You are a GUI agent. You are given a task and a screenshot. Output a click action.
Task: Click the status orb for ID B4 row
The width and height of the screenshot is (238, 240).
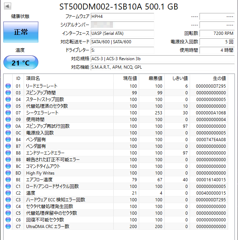coord(8,139)
